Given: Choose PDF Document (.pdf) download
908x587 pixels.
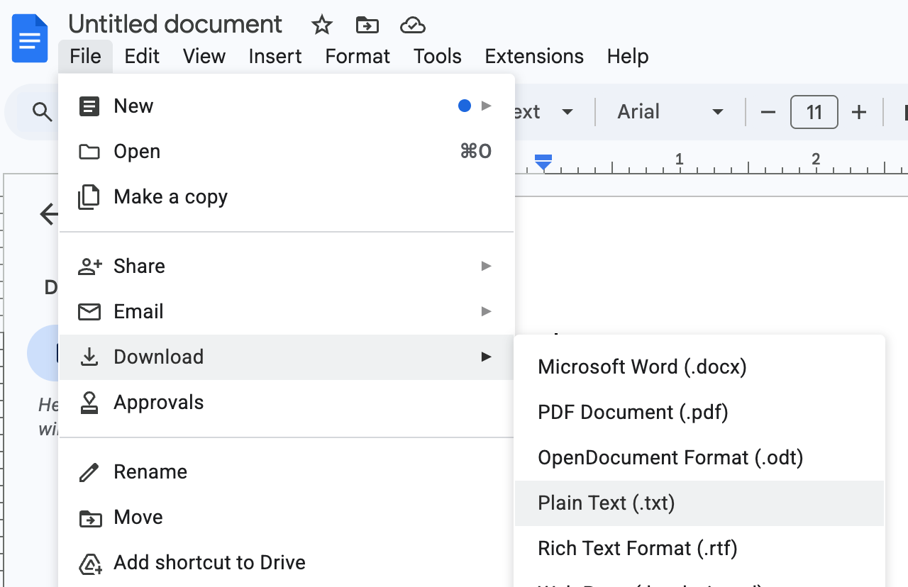Looking at the screenshot, I should pos(633,413).
